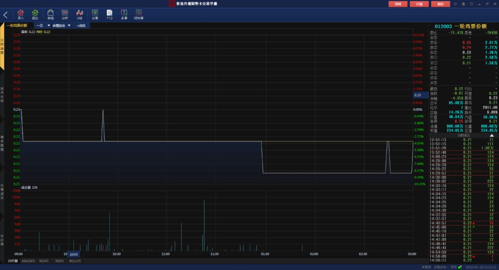
Task: Open the 技术分析 left sidebar tab
Action: pyautogui.click(x=2, y=95)
